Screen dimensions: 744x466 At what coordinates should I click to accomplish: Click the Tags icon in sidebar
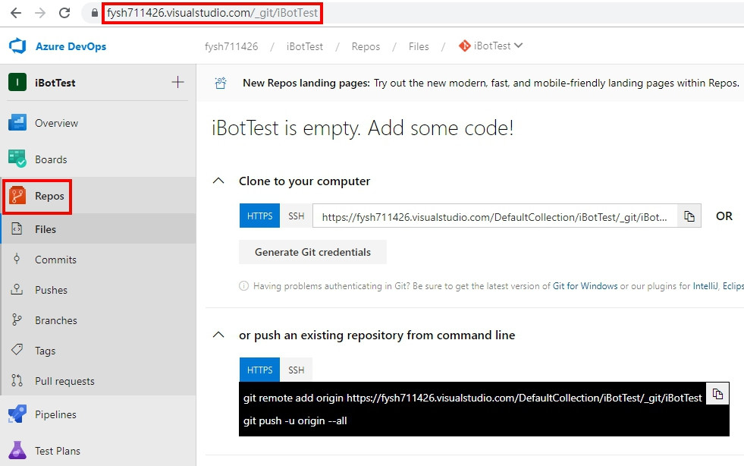point(17,350)
